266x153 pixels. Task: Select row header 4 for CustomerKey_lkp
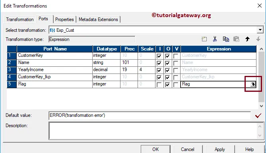pos(12,77)
